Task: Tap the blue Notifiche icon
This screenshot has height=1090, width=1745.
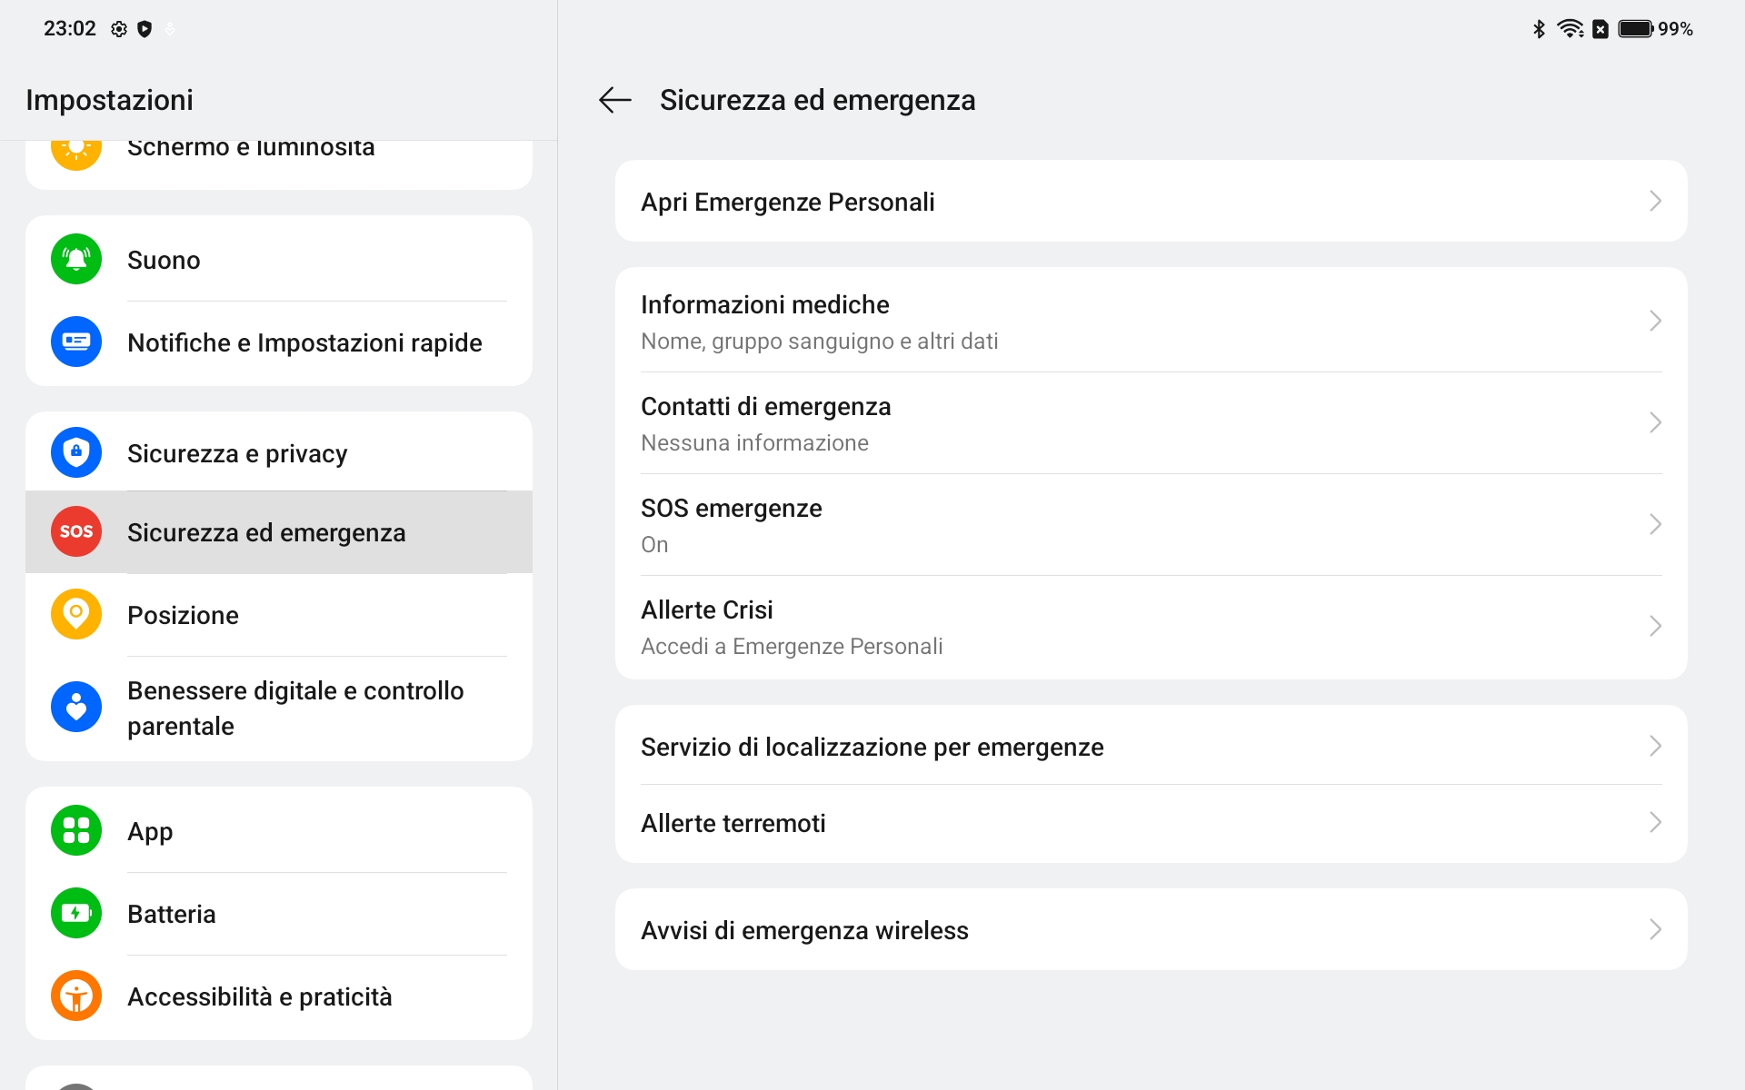Action: click(x=76, y=342)
